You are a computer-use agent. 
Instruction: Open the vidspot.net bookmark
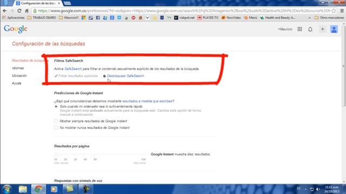click(184, 18)
